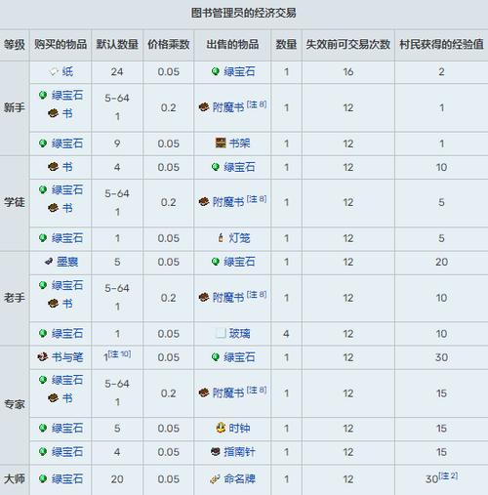Click the 出售的物品 column header
The height and width of the screenshot is (495, 488).
232,44
